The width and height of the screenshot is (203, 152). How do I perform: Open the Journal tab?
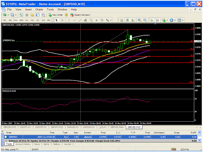[x=68, y=144]
